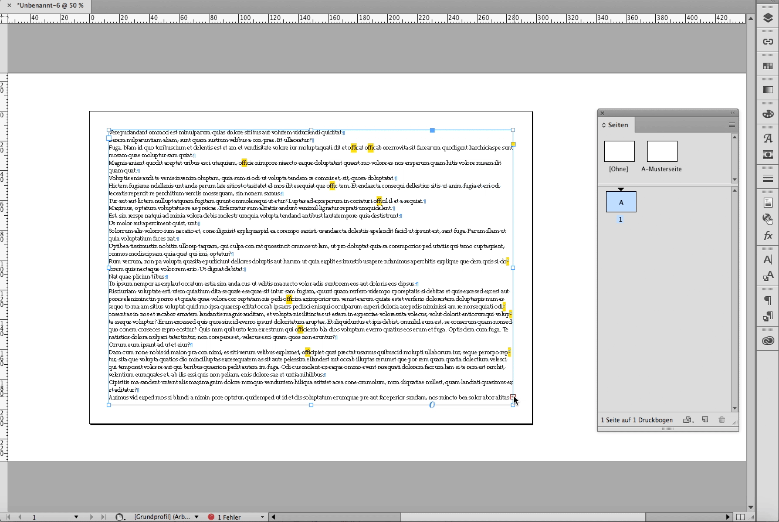Open the Text Wrap panel icon
Viewport: 779px width, 522px height.
coord(768,154)
